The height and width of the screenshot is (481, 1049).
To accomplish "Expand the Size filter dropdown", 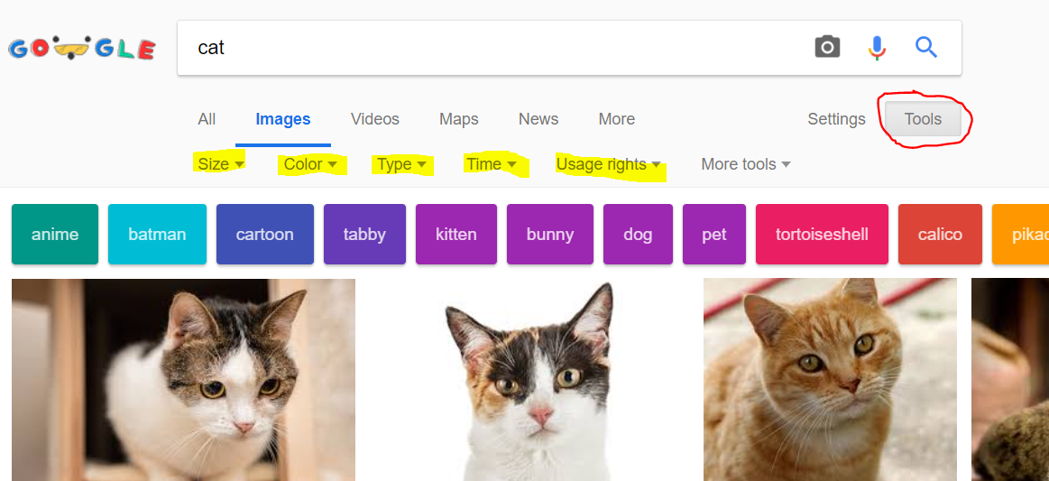I will coord(221,164).
